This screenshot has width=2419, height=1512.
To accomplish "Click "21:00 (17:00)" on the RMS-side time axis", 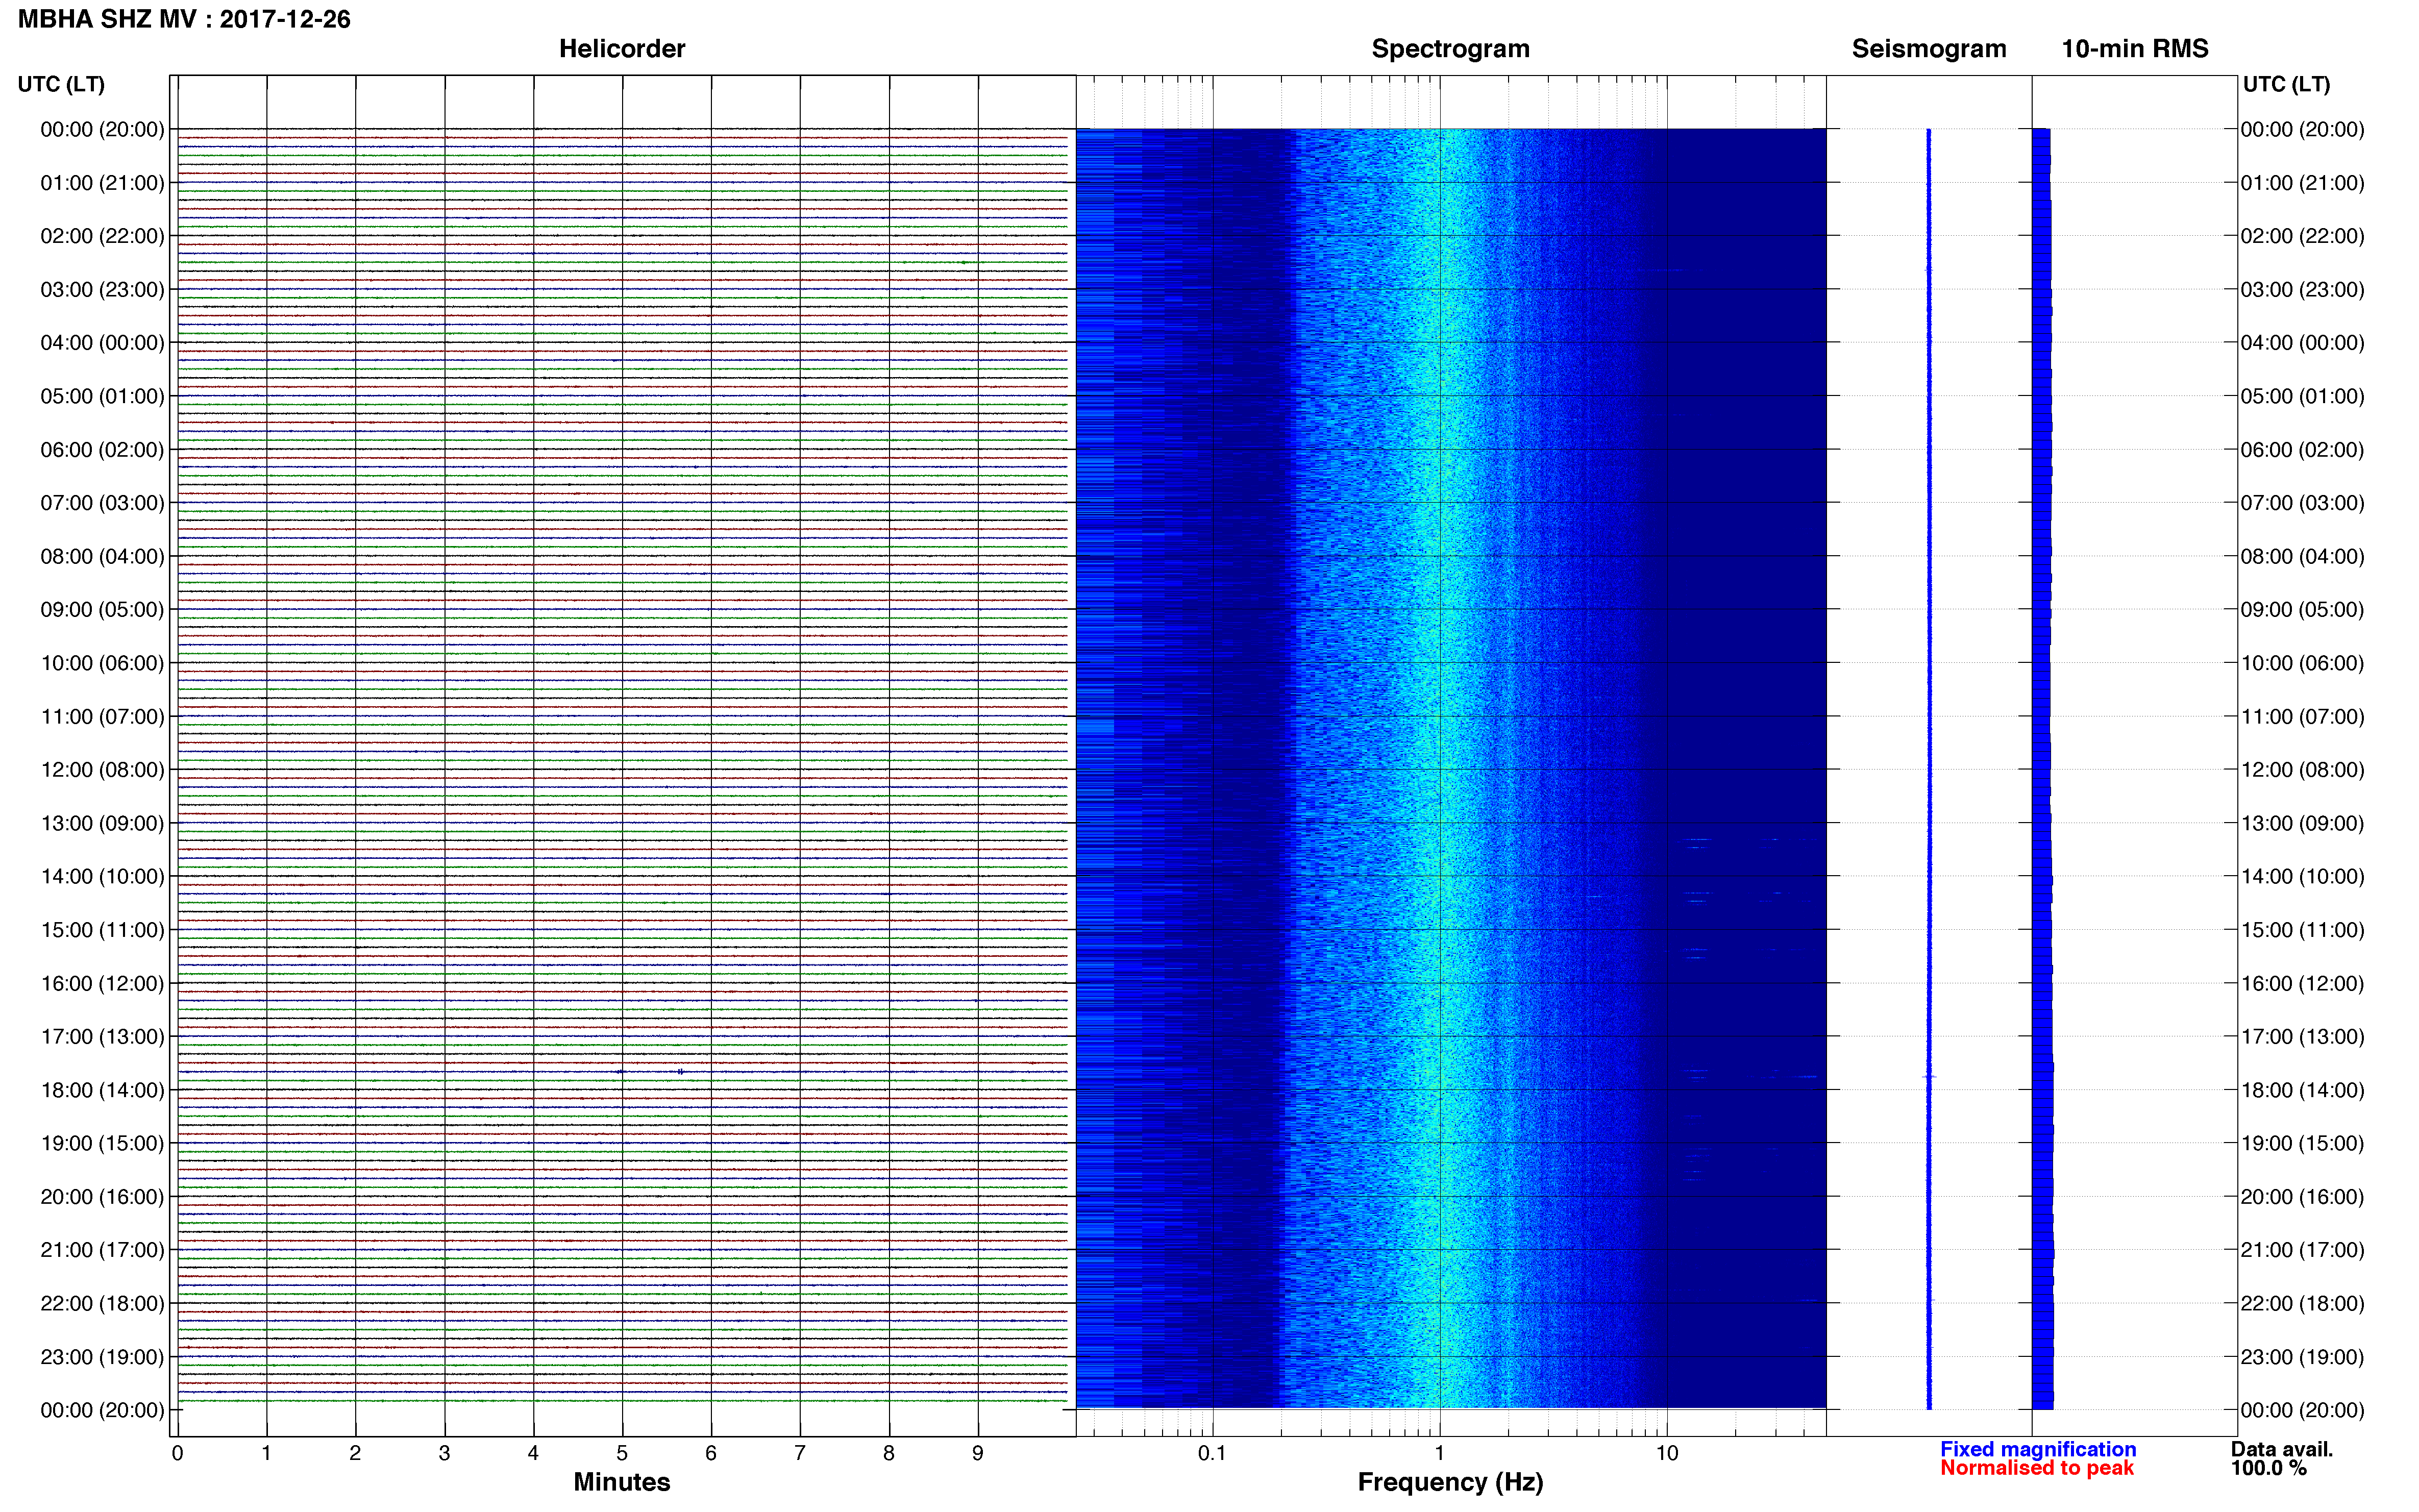I will click(x=2302, y=1250).
